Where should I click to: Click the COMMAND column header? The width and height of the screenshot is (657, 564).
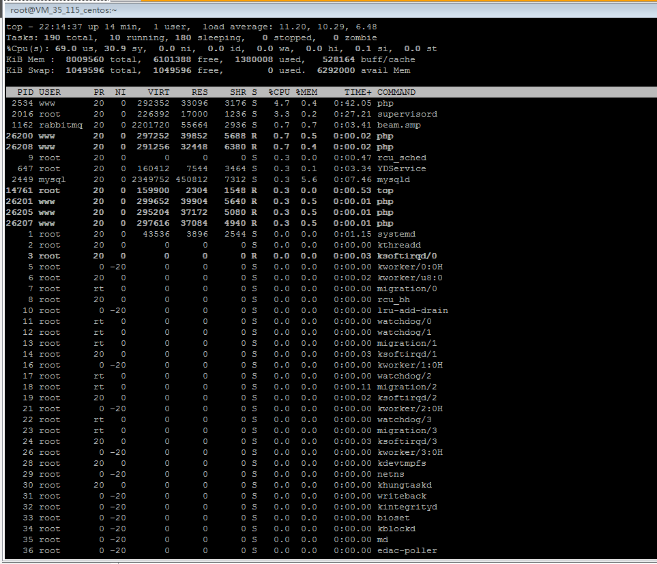coord(396,92)
